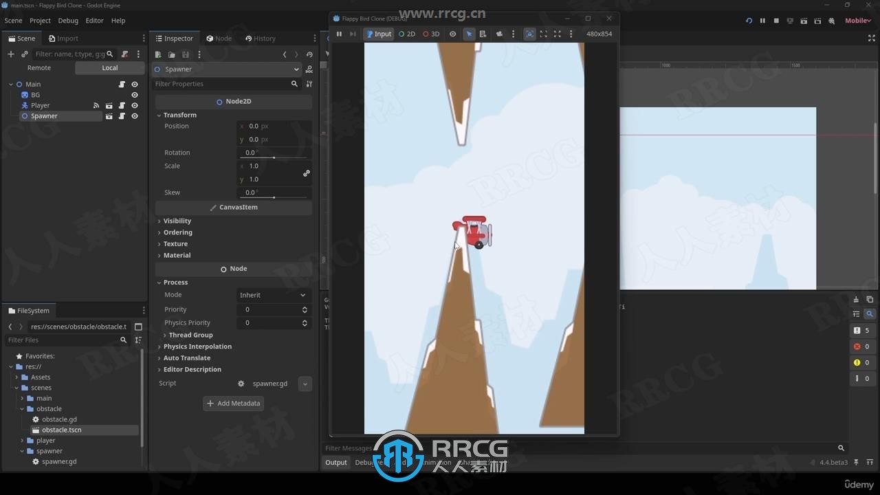Pause the running game in debug window
Screen dimensions: 880x495
339,34
